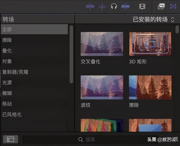Select 复制器/克隆 category
180x146 pixels.
tap(34, 72)
